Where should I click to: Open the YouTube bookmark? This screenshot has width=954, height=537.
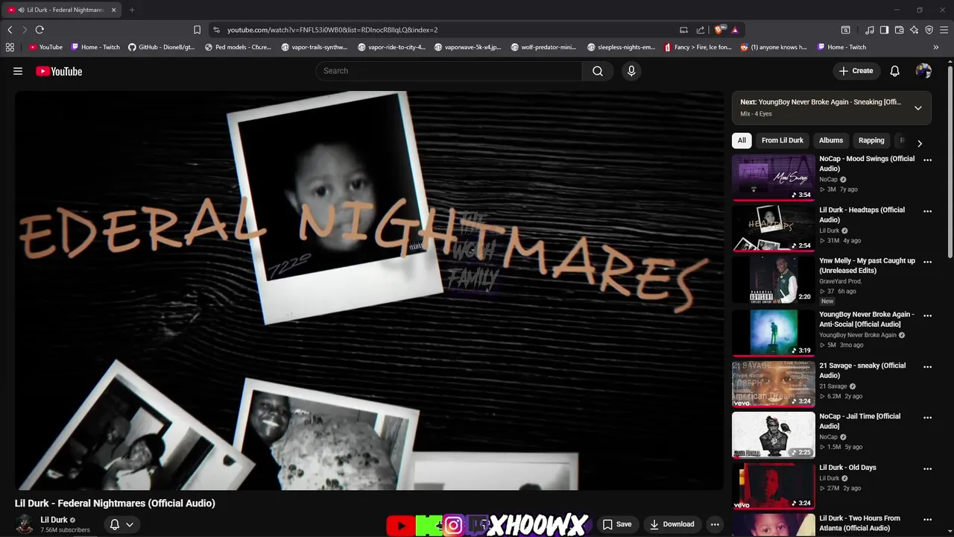pyautogui.click(x=45, y=47)
